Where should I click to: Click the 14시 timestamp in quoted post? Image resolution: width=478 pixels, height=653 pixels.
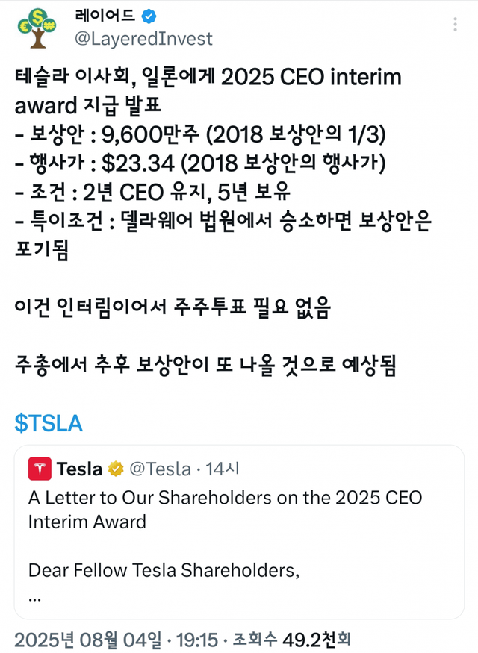(x=222, y=469)
